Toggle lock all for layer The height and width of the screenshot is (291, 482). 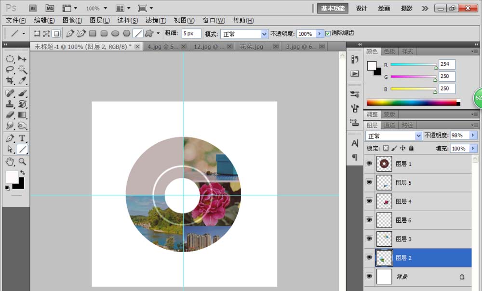point(411,148)
